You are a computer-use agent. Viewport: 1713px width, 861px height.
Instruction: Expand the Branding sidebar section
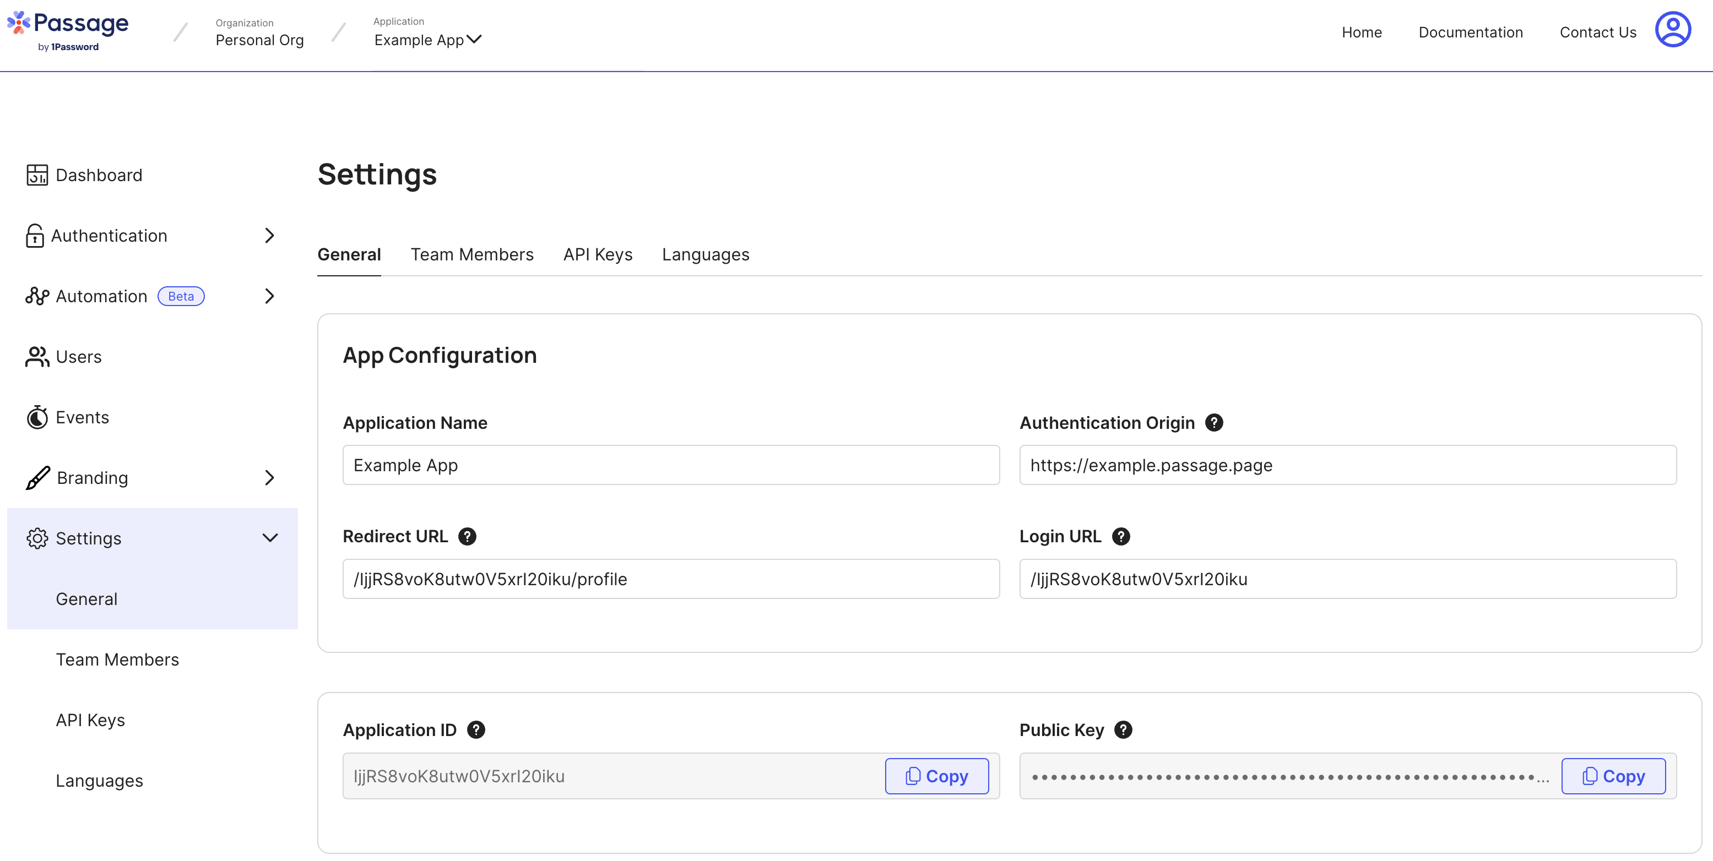[x=151, y=478]
